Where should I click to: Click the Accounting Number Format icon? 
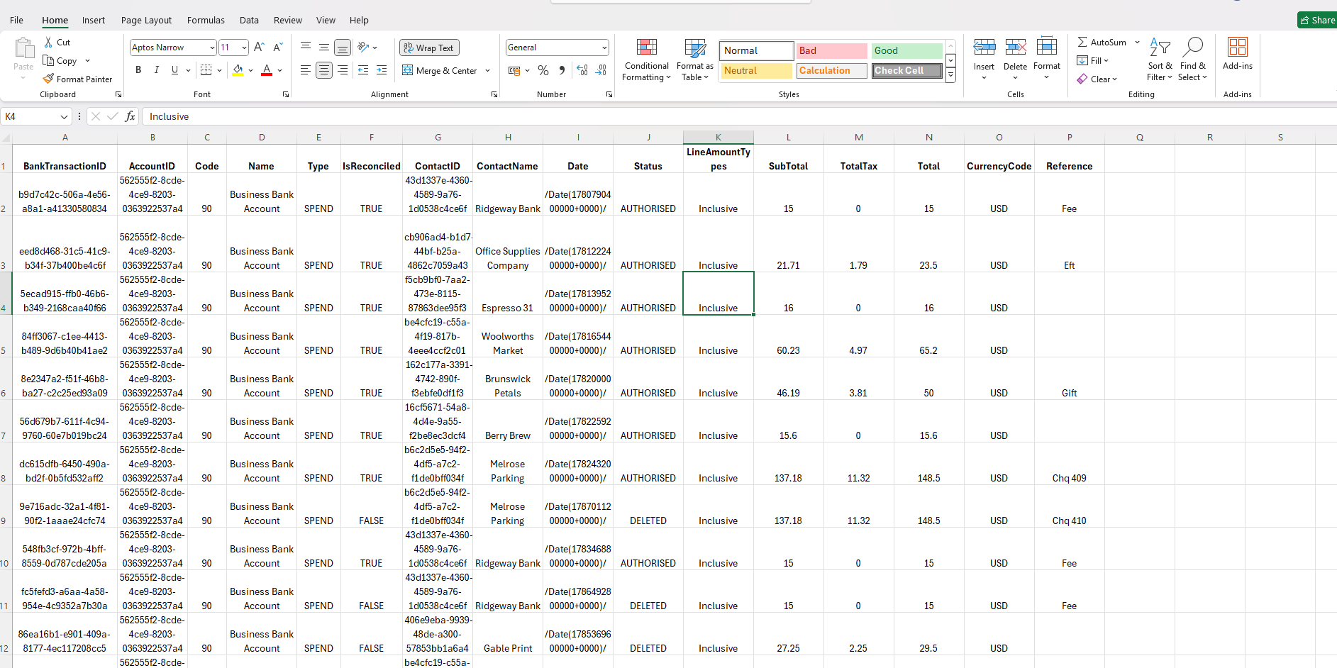(x=515, y=70)
